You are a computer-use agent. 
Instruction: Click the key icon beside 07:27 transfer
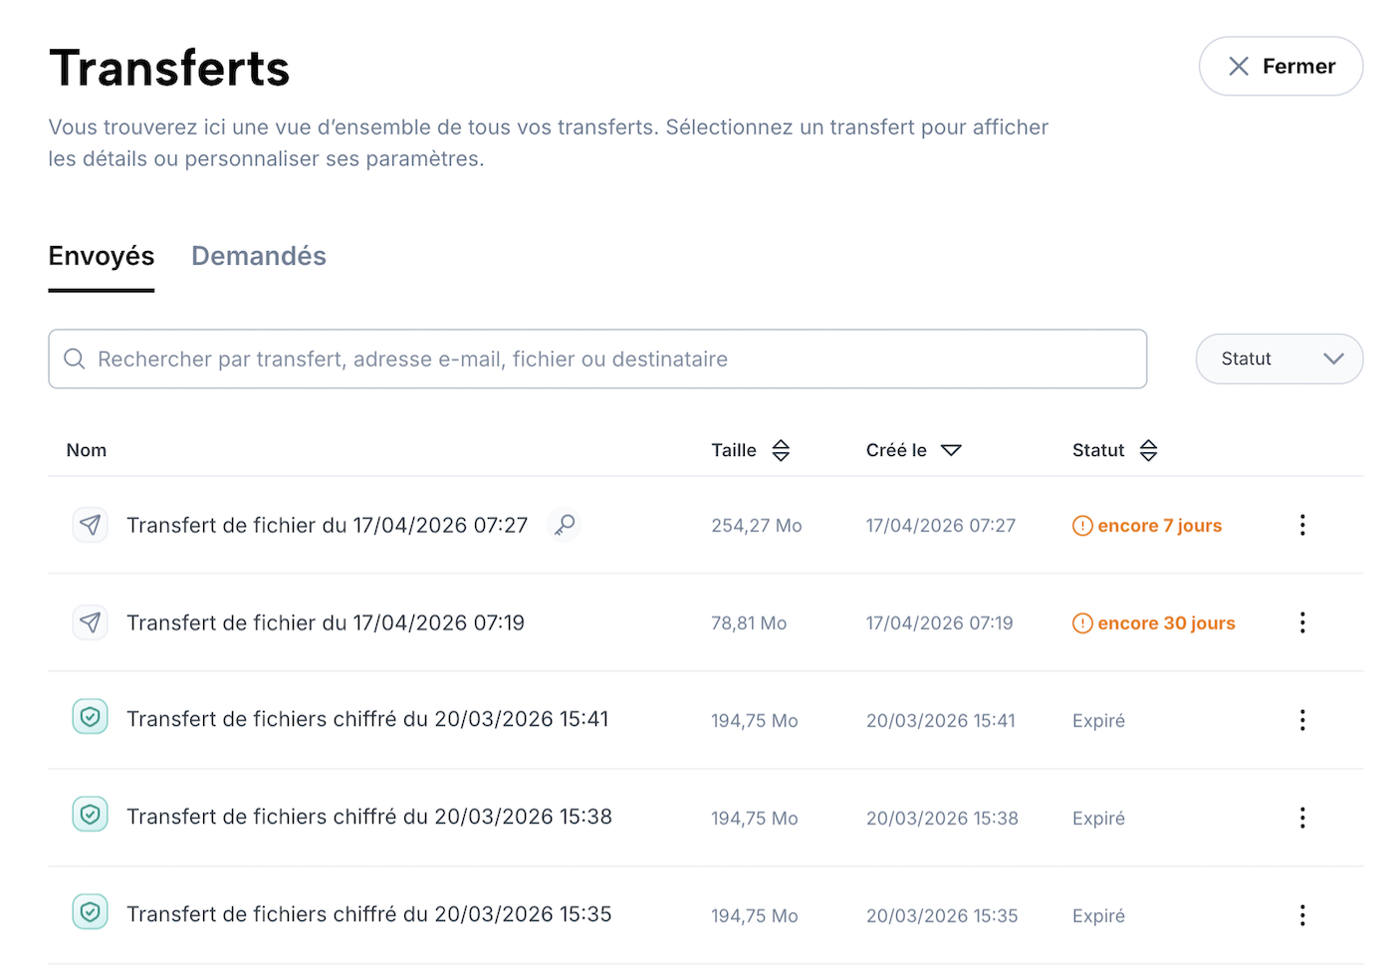click(565, 524)
